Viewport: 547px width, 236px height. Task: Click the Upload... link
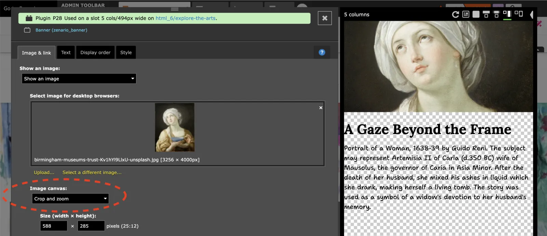click(44, 173)
